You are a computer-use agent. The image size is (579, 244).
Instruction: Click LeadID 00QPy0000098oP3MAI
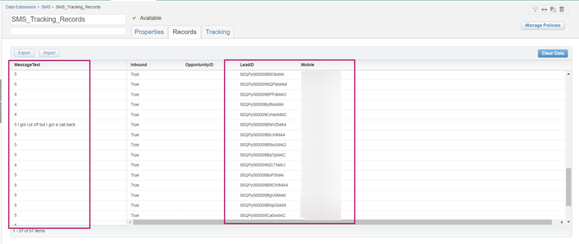[x=262, y=175]
